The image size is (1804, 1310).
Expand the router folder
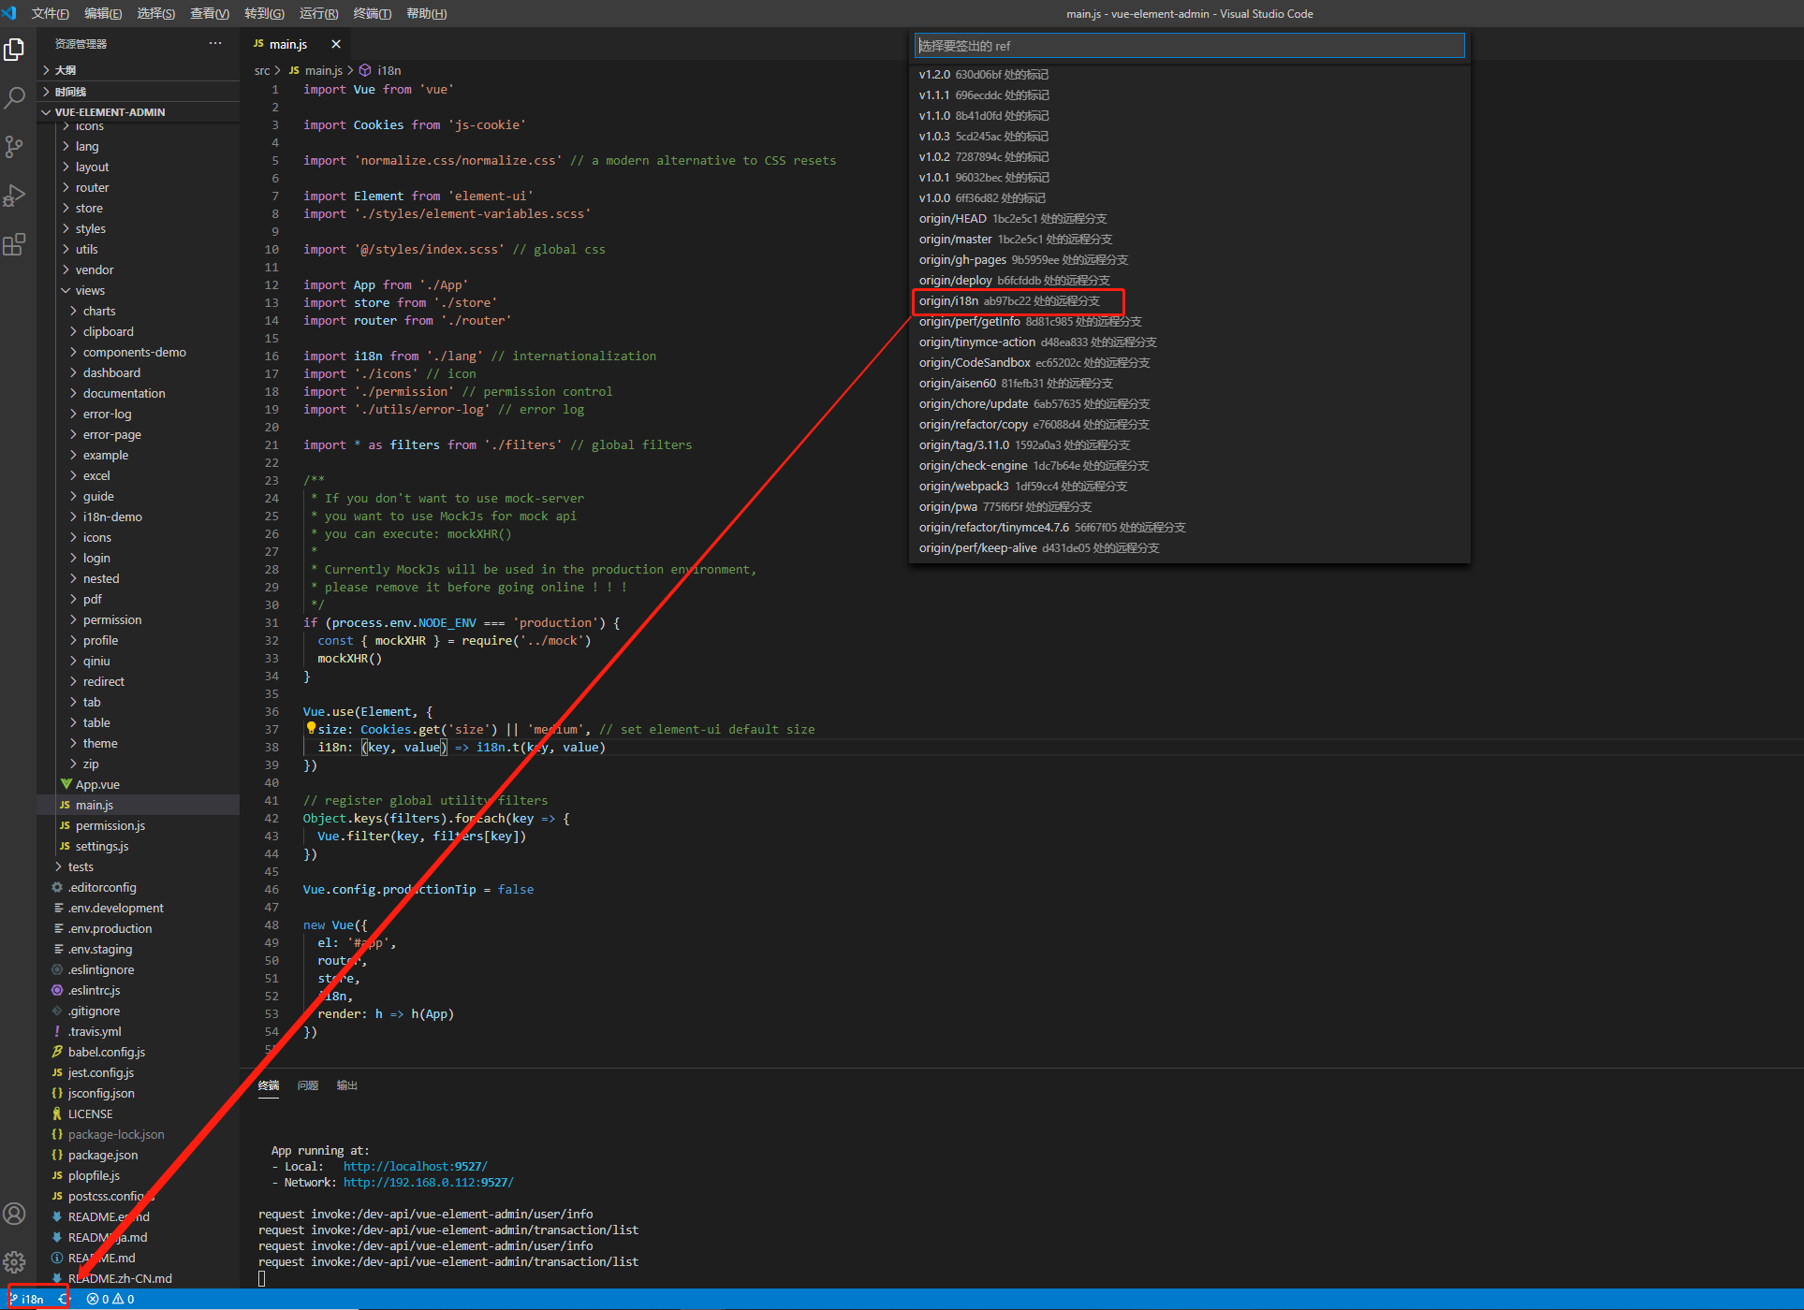(x=92, y=187)
